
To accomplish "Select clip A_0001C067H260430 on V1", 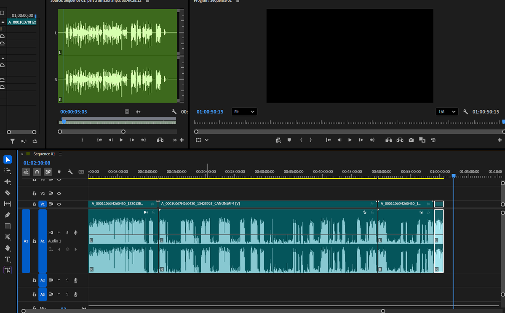I will (267, 204).
